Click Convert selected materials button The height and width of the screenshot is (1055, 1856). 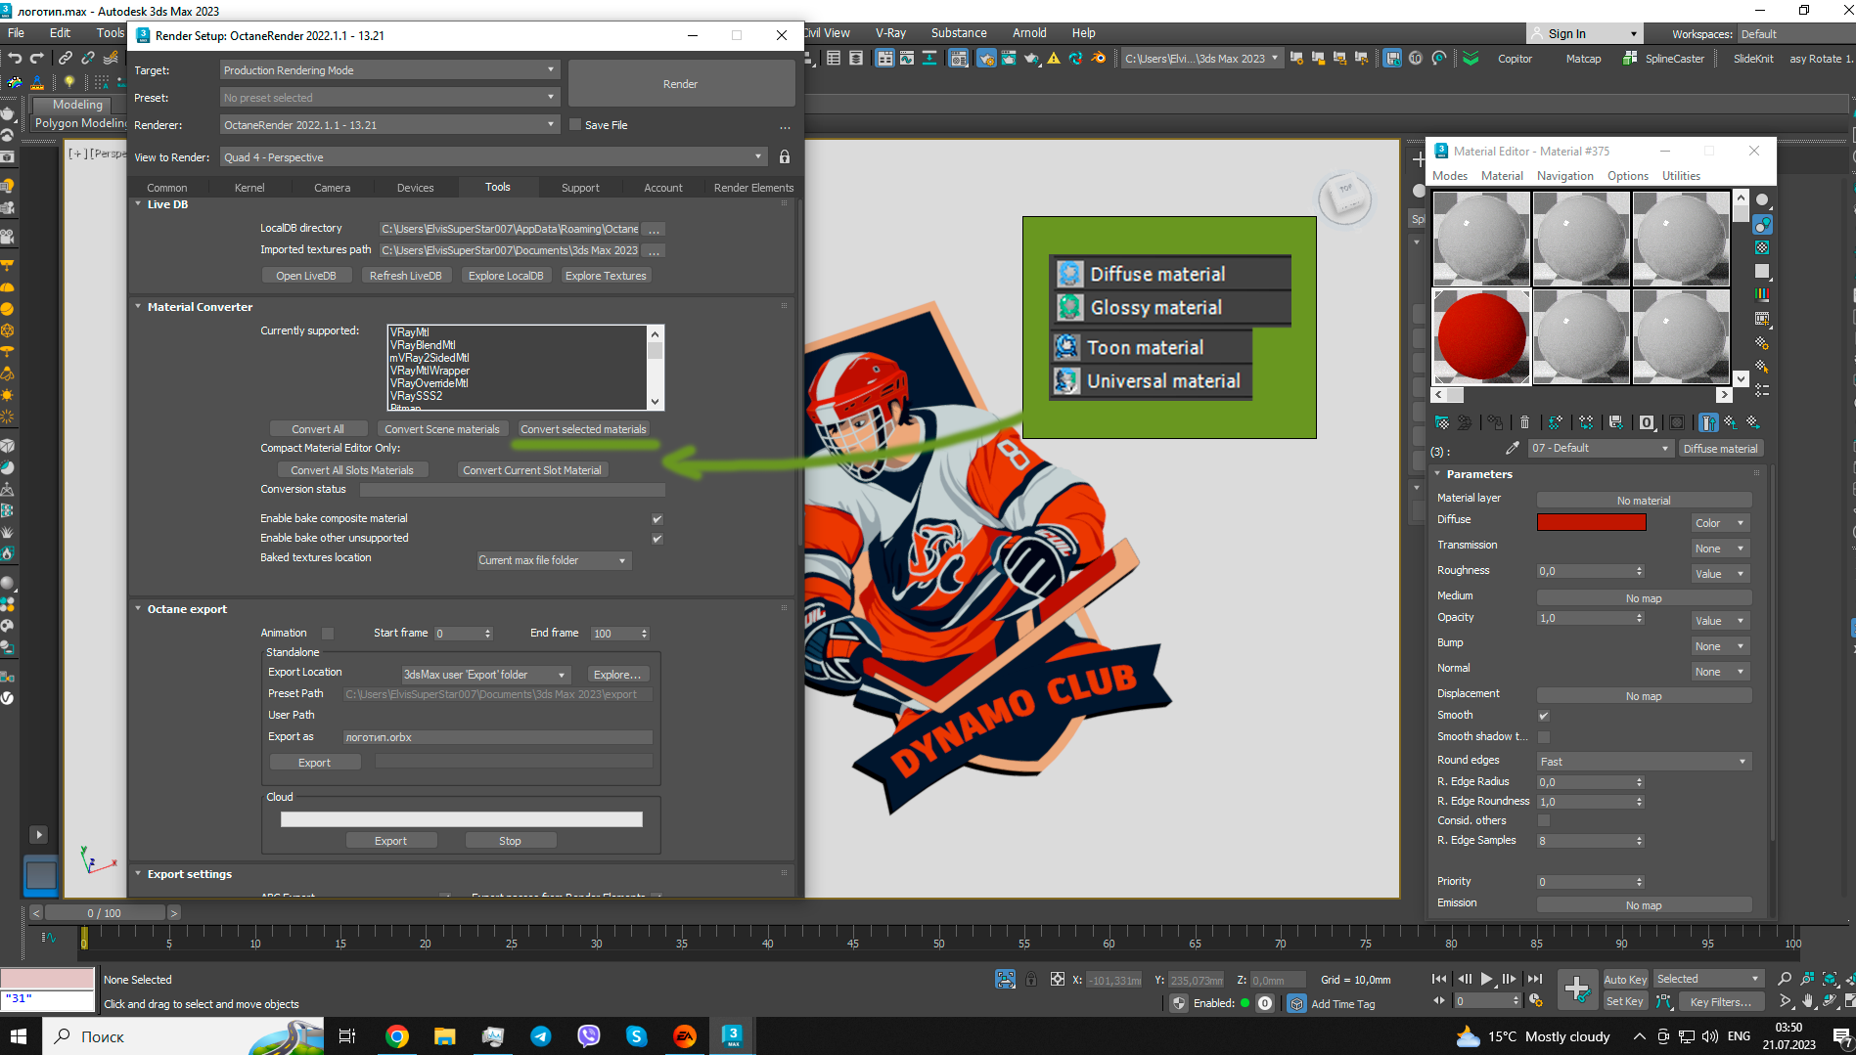coord(583,429)
